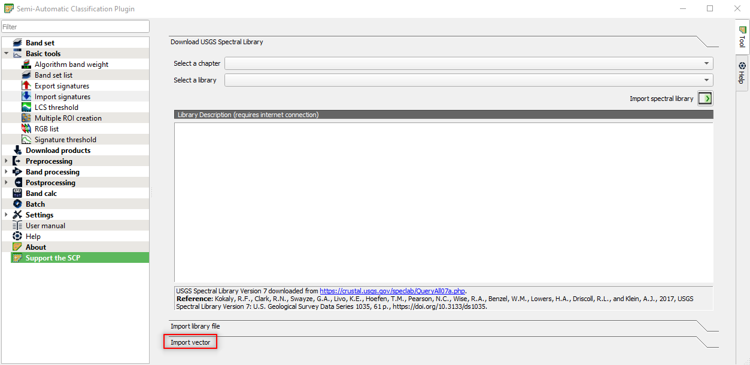The width and height of the screenshot is (750, 365).
Task: Open User manual entry
Action: coord(45,226)
